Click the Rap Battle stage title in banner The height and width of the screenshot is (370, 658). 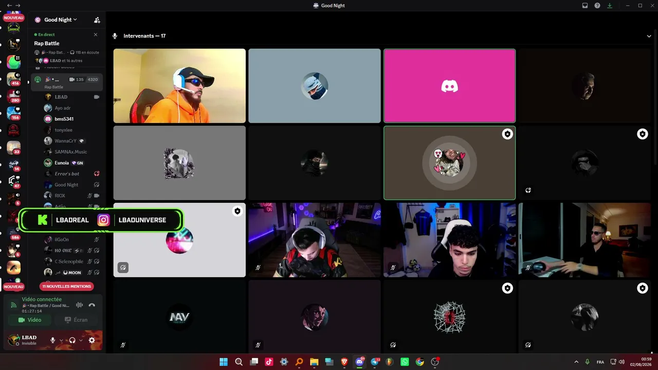tap(47, 44)
